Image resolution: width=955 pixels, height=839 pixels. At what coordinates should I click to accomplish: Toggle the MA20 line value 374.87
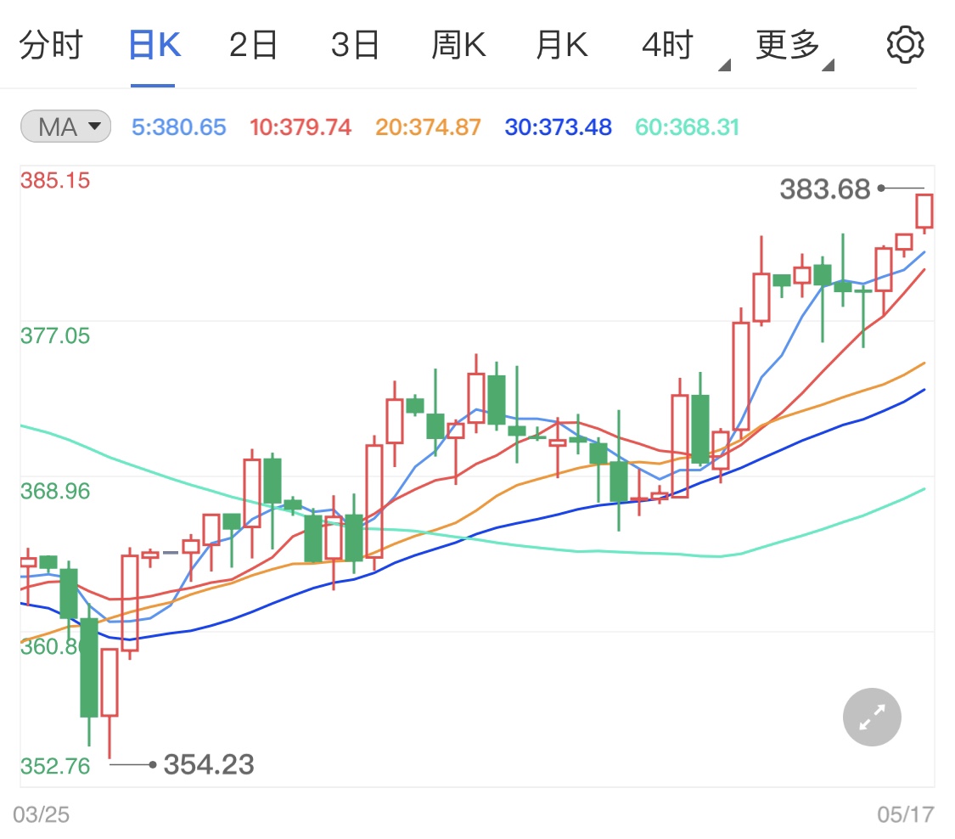point(428,126)
